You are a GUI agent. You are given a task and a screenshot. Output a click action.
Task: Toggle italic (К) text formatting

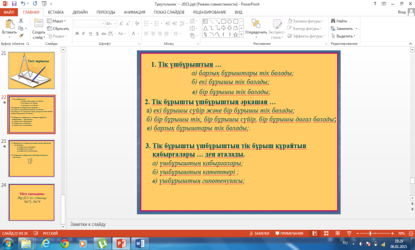click(x=84, y=33)
